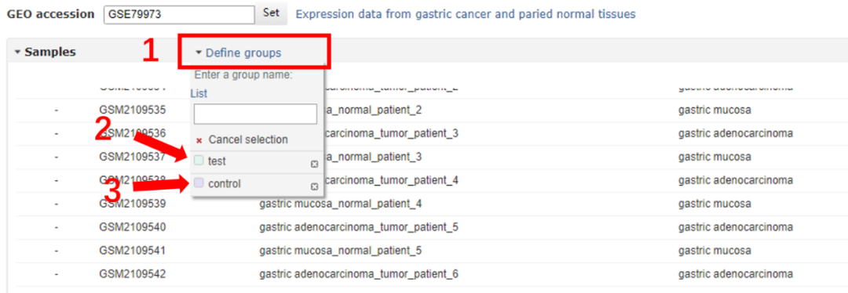848x293 pixels.
Task: Choose Cancel selection in groups popup
Action: (248, 139)
